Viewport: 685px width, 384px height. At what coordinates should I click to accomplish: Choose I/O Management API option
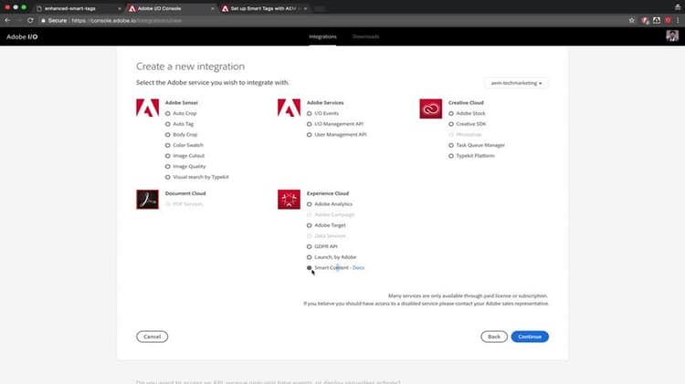(x=310, y=124)
